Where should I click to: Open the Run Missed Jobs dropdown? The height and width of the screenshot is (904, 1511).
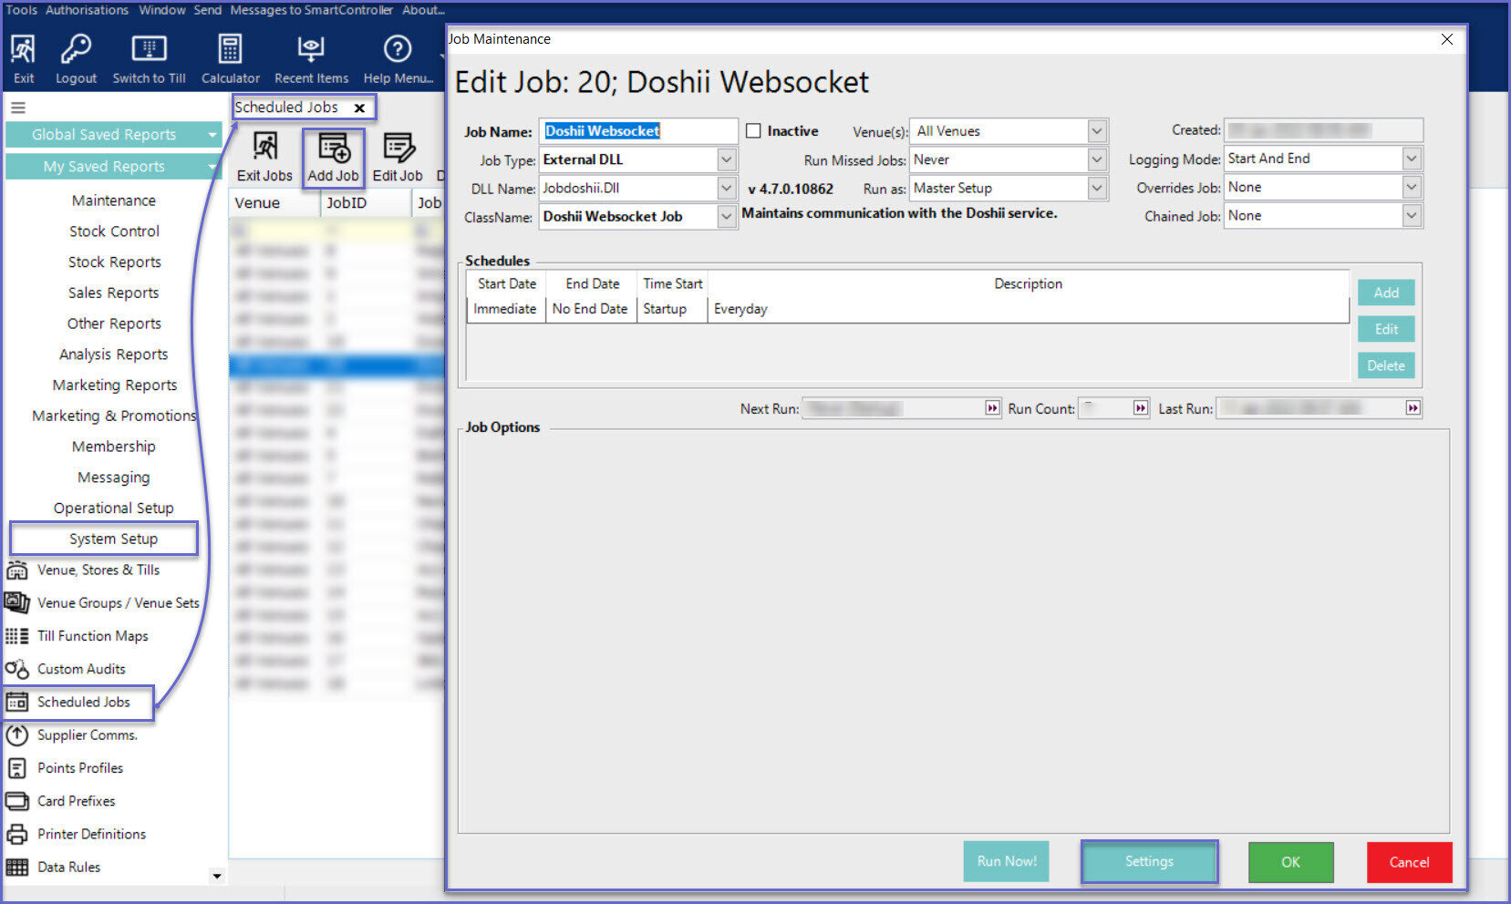(1097, 159)
